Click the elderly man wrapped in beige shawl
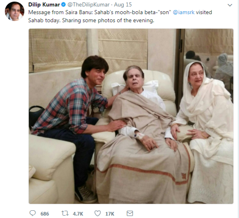 coord(142,137)
